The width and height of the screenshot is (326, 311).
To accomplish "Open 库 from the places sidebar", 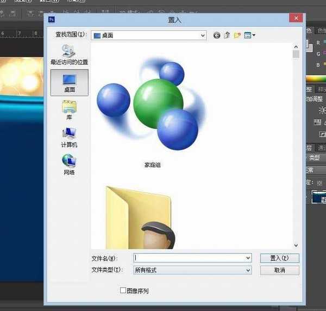I will [x=69, y=111].
